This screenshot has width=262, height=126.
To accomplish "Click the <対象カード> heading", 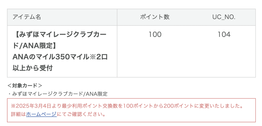I will coord(25,86).
